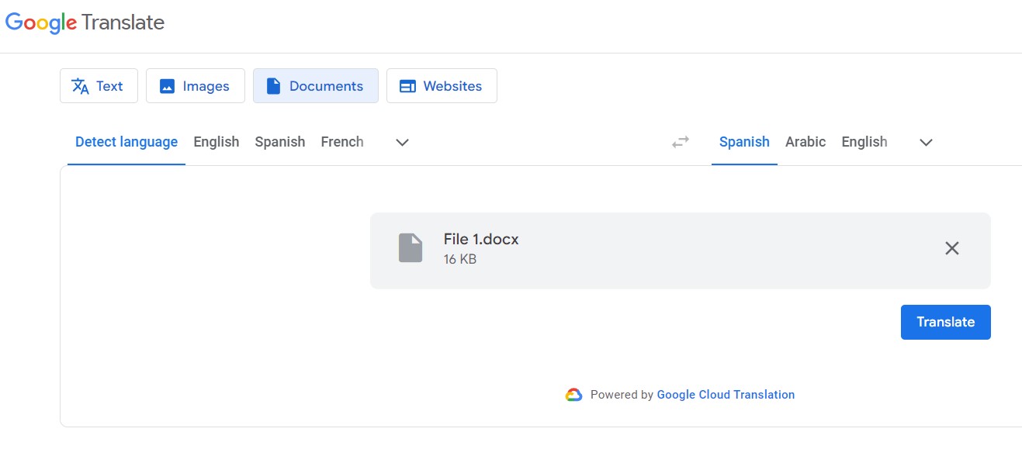Swap source and target languages

click(x=681, y=142)
